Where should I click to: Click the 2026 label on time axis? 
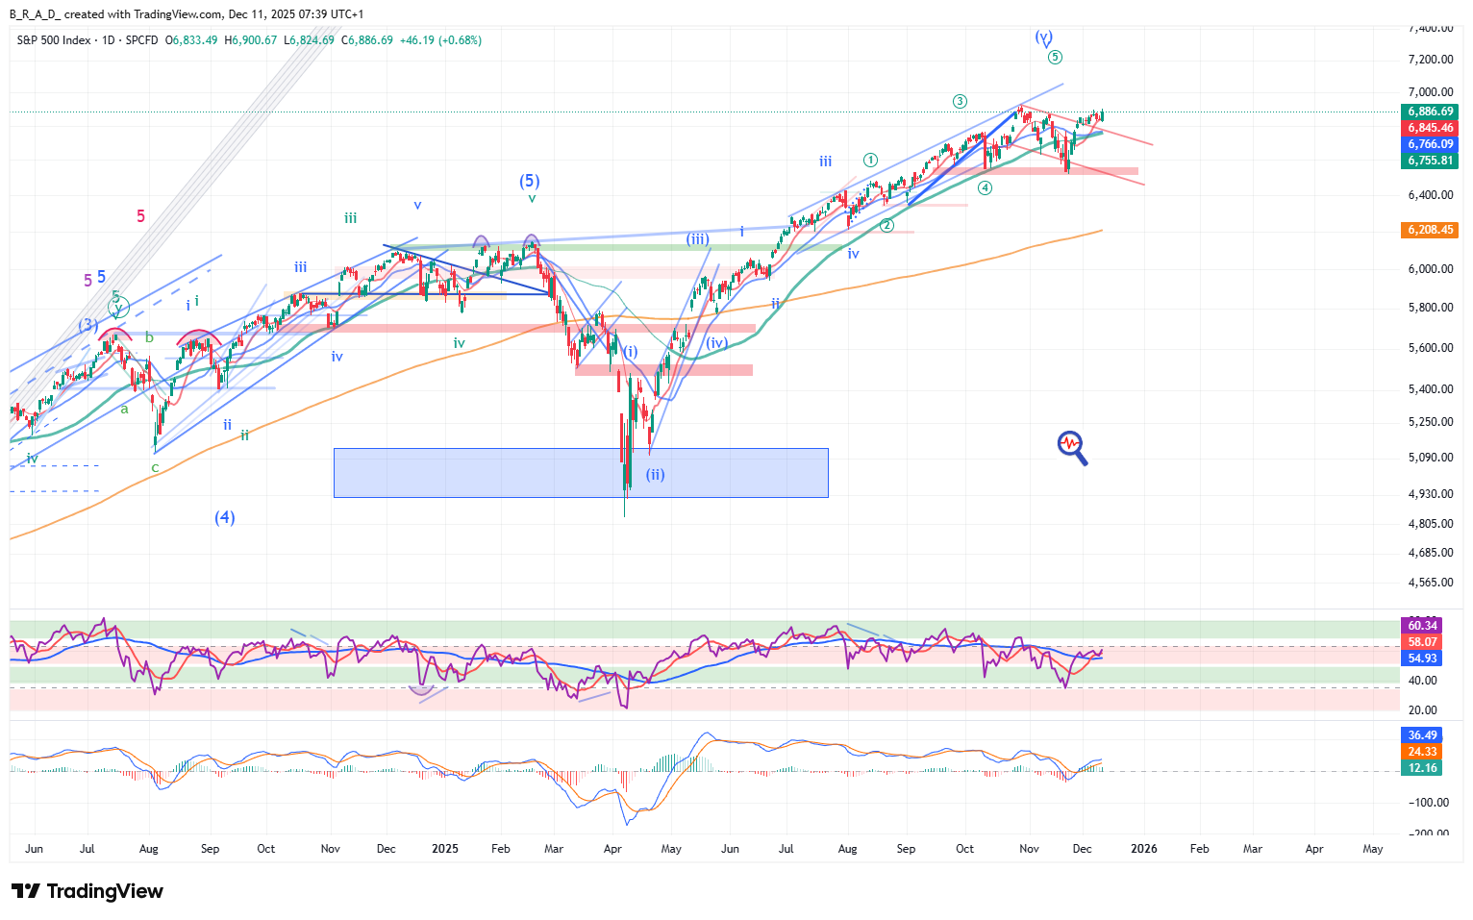point(1143,849)
